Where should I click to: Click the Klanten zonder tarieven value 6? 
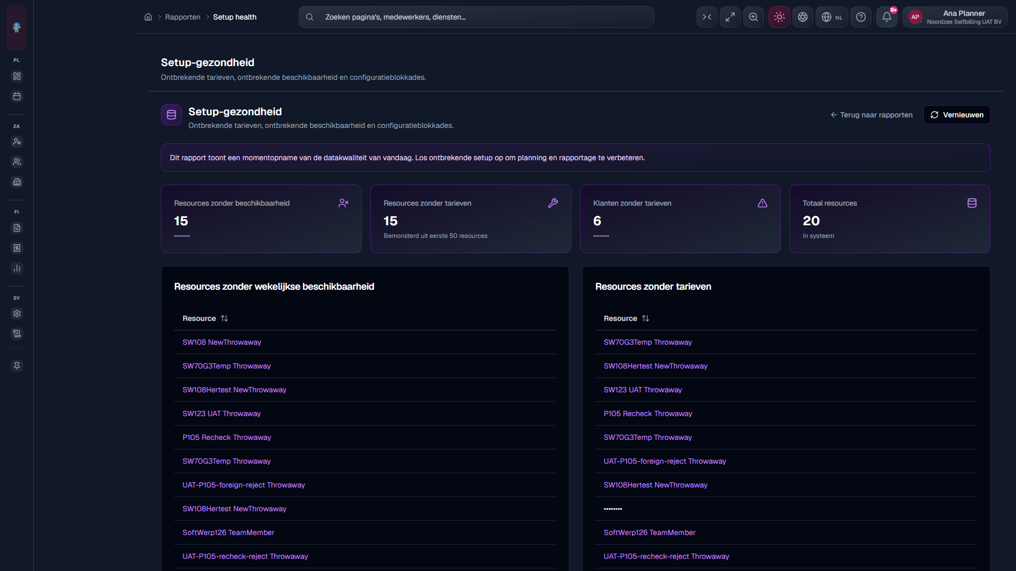pos(597,220)
